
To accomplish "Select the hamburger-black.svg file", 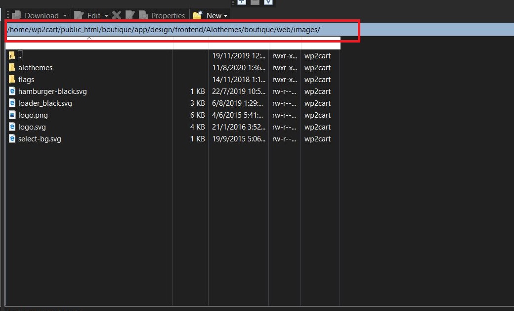I will (x=52, y=91).
